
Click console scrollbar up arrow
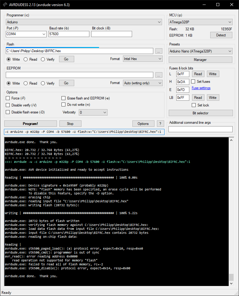(231, 140)
